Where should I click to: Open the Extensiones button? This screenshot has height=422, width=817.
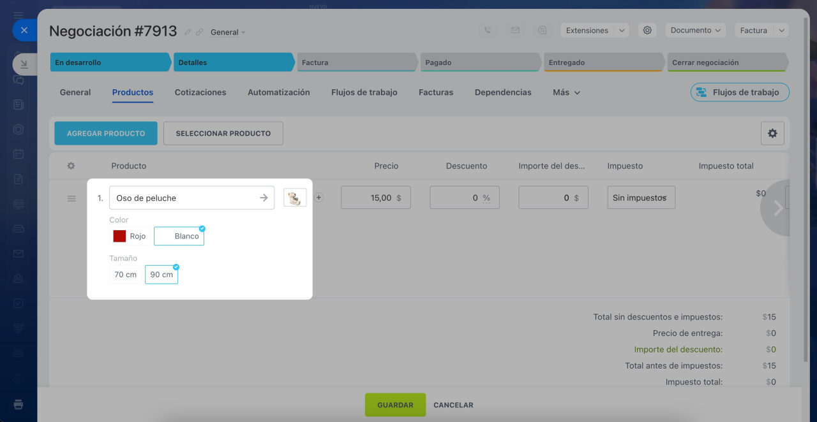click(x=587, y=30)
